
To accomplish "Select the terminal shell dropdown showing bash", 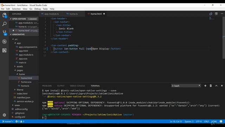I will pyautogui.click(x=186, y=86).
